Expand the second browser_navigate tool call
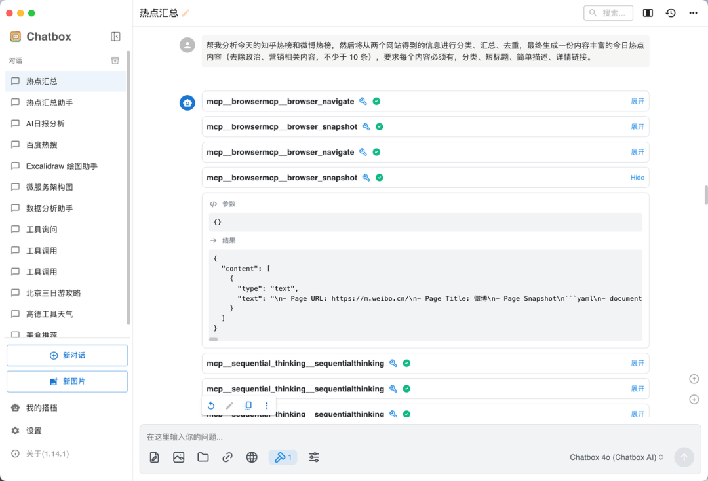This screenshot has height=481, width=708. coord(637,152)
